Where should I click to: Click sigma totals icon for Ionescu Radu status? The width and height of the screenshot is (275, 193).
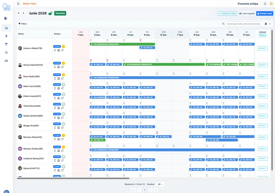point(55,50)
